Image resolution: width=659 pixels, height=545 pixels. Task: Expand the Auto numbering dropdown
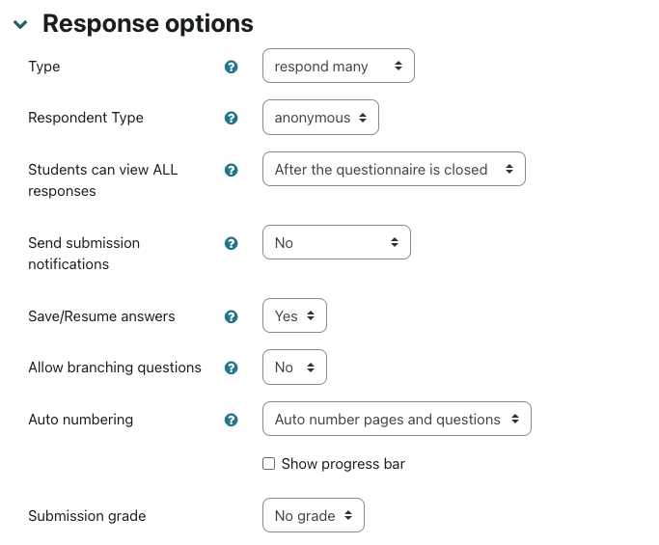pos(397,420)
